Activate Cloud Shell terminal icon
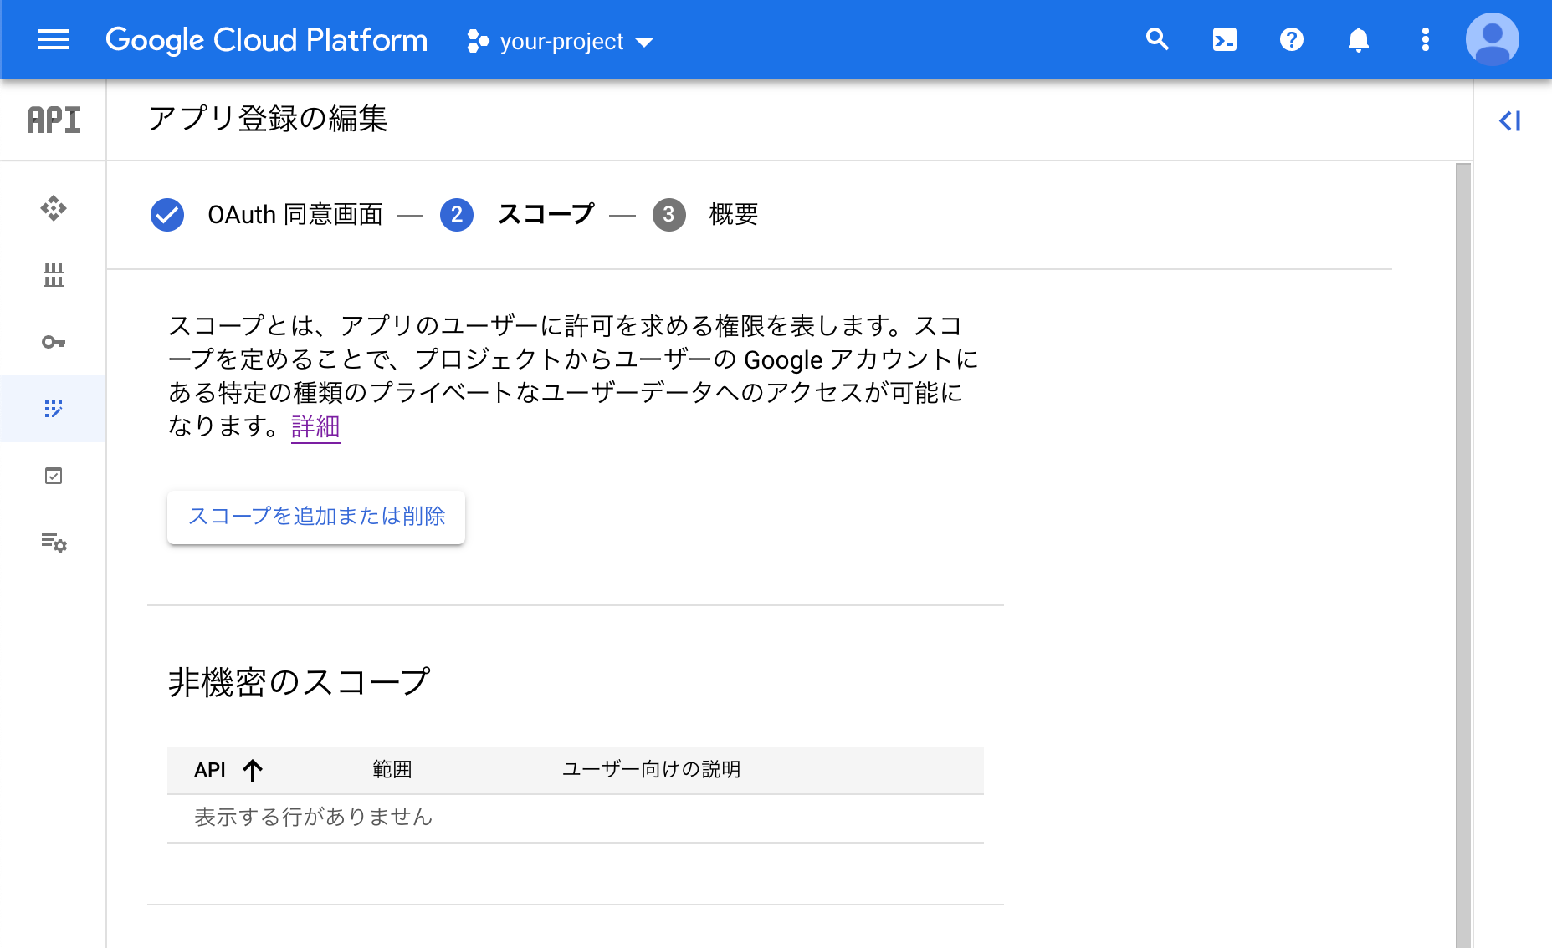The width and height of the screenshot is (1552, 948). (1225, 39)
